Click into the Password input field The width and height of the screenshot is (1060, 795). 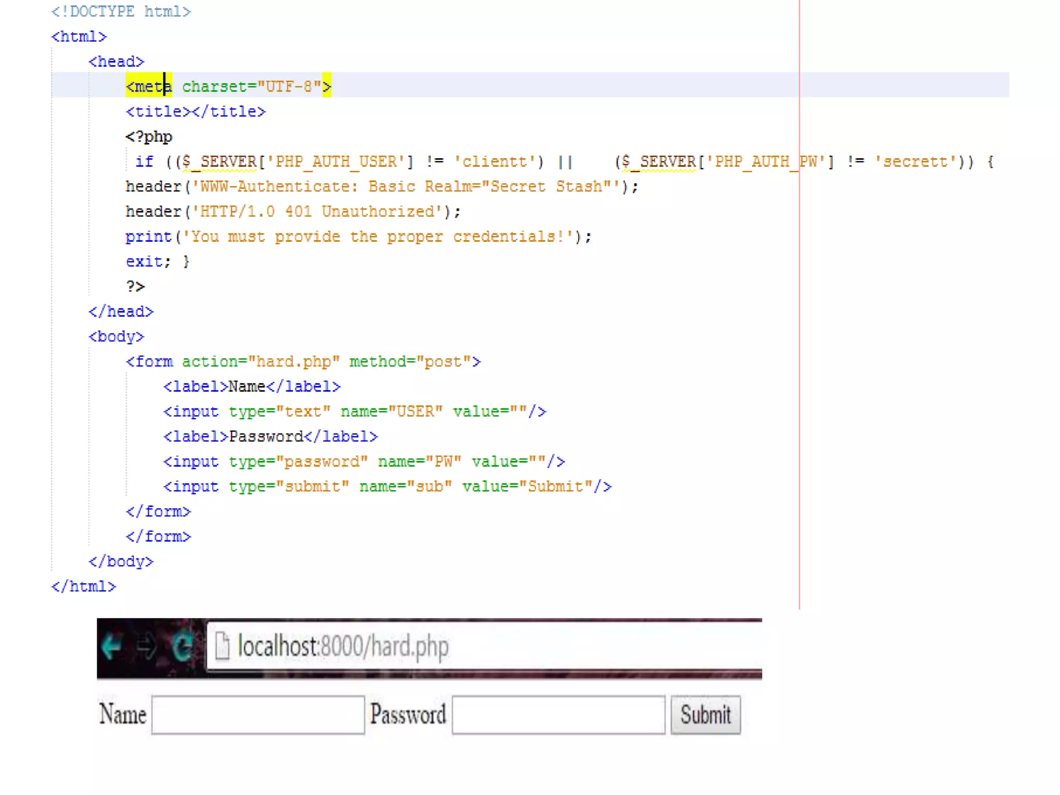558,715
